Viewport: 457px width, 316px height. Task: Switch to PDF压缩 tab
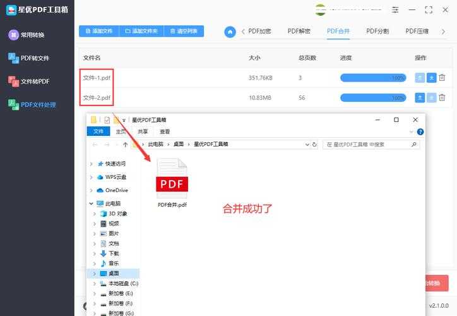point(417,31)
